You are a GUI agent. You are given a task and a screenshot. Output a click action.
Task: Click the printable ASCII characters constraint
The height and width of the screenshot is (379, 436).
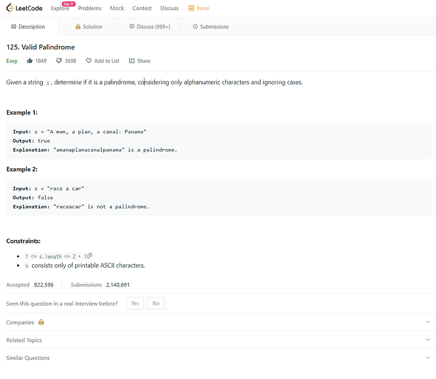tap(84, 265)
